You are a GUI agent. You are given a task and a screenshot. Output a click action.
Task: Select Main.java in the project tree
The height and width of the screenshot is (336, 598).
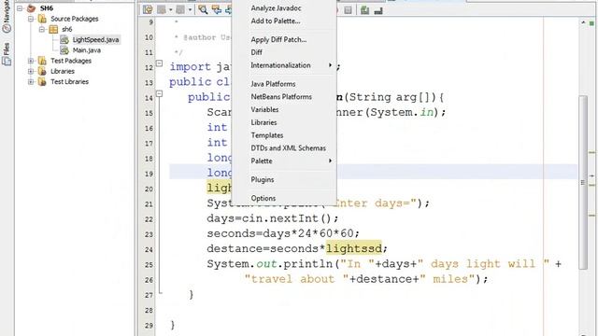pyautogui.click(x=87, y=50)
